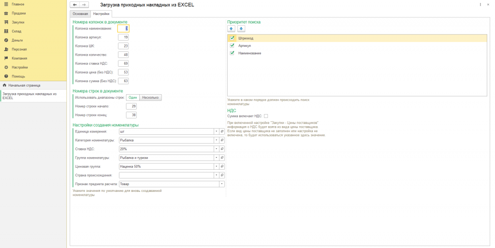Expand the Ставка НДС dropdown

point(216,149)
